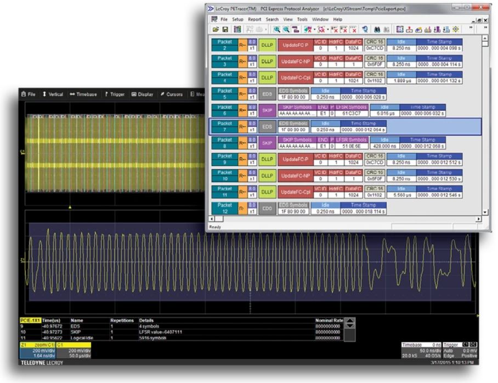Screen dimensions: 498x383
Task: Click the grayed Find Next icon beside the binoculars
Action: (387, 30)
